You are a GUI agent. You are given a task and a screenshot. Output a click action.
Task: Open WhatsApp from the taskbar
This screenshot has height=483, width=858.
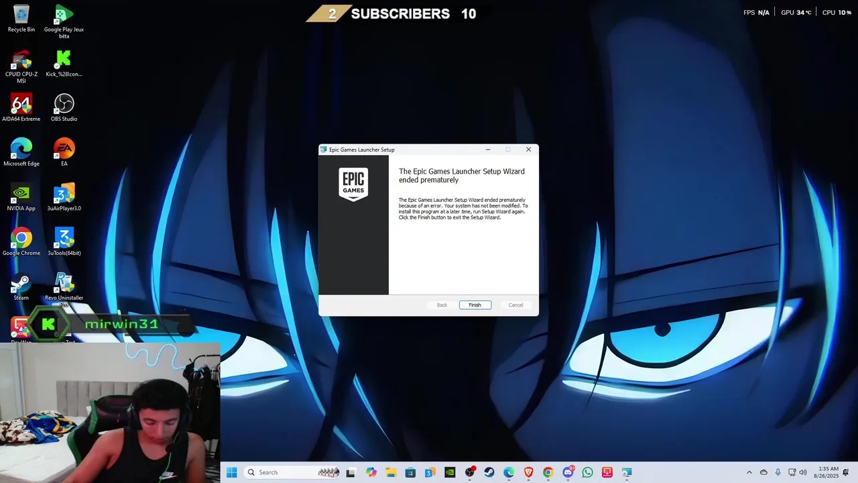click(588, 472)
